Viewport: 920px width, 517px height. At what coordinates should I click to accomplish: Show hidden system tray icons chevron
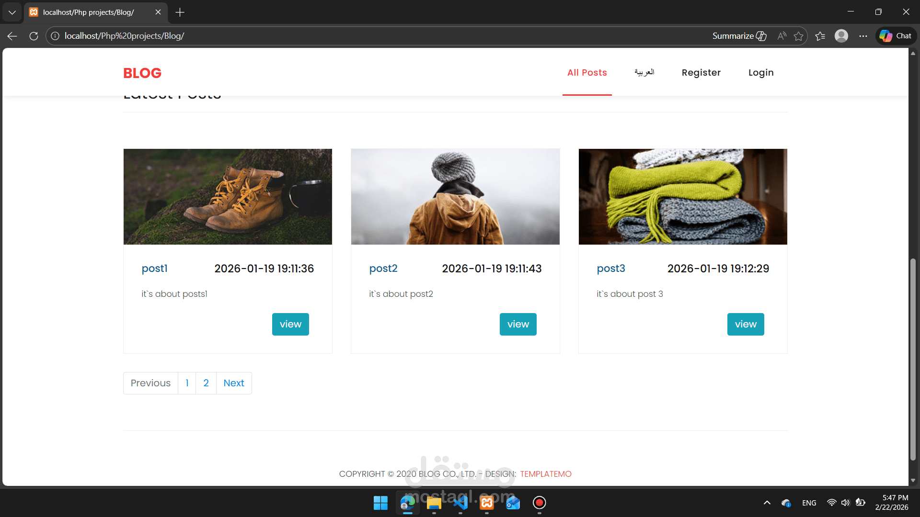[x=767, y=503]
